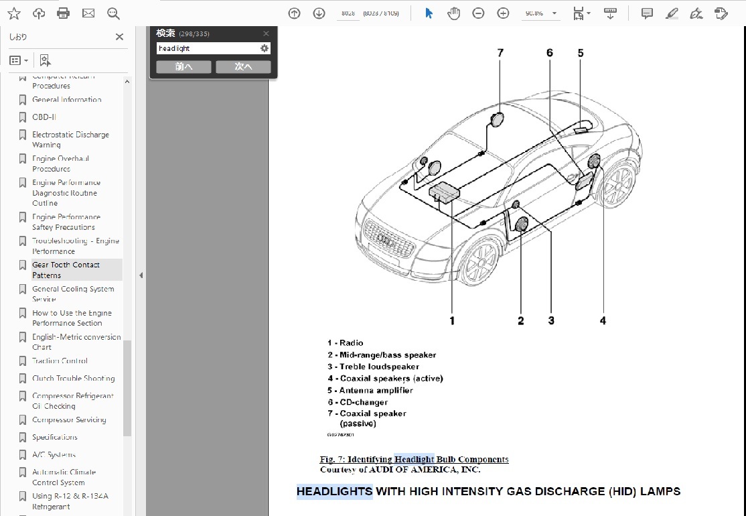Select the hand pan tool
This screenshot has height=516, width=746.
click(x=453, y=13)
